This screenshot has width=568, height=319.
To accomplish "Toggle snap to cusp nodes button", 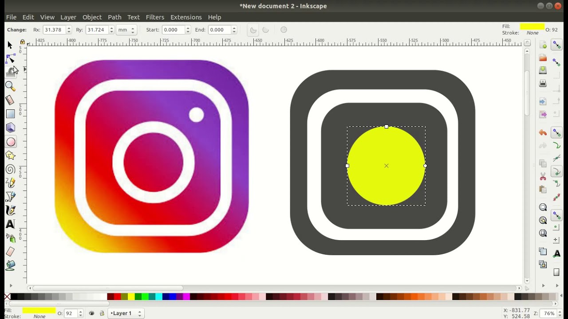I will point(556,171).
